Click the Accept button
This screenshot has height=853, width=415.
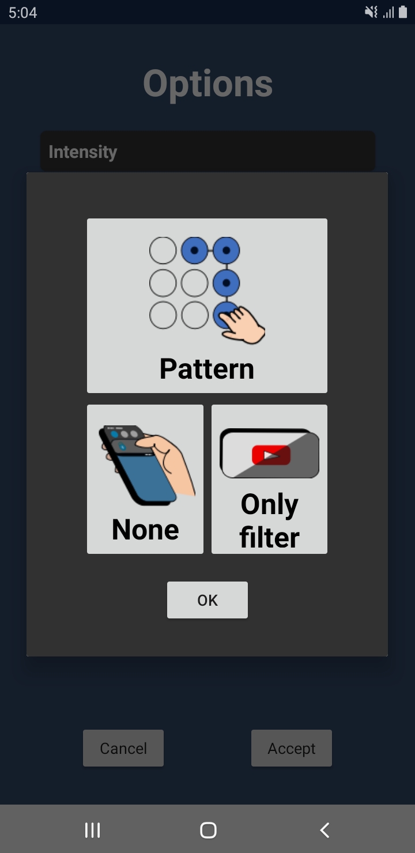(292, 748)
